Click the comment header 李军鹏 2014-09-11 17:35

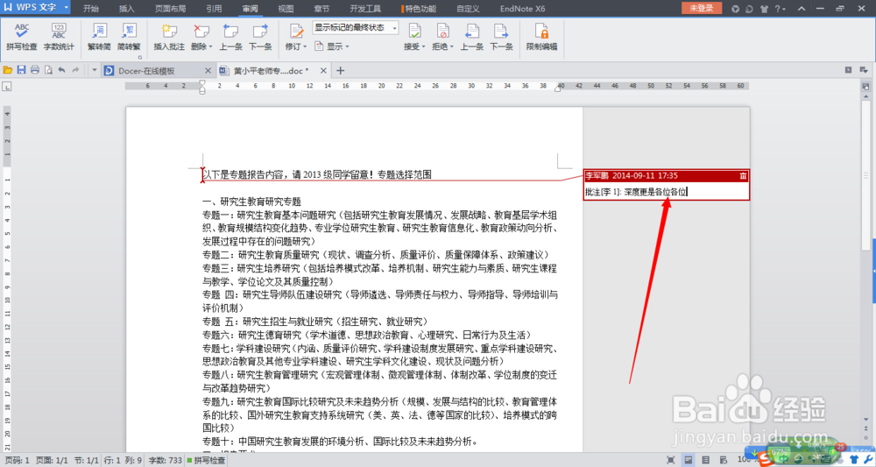coord(632,175)
